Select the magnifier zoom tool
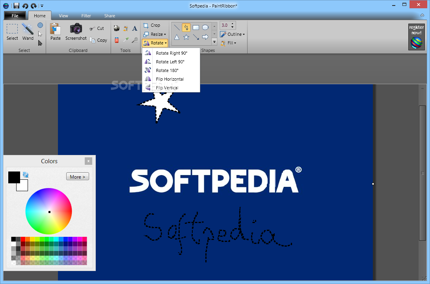Screen dimensions: 430x284 coord(135,40)
